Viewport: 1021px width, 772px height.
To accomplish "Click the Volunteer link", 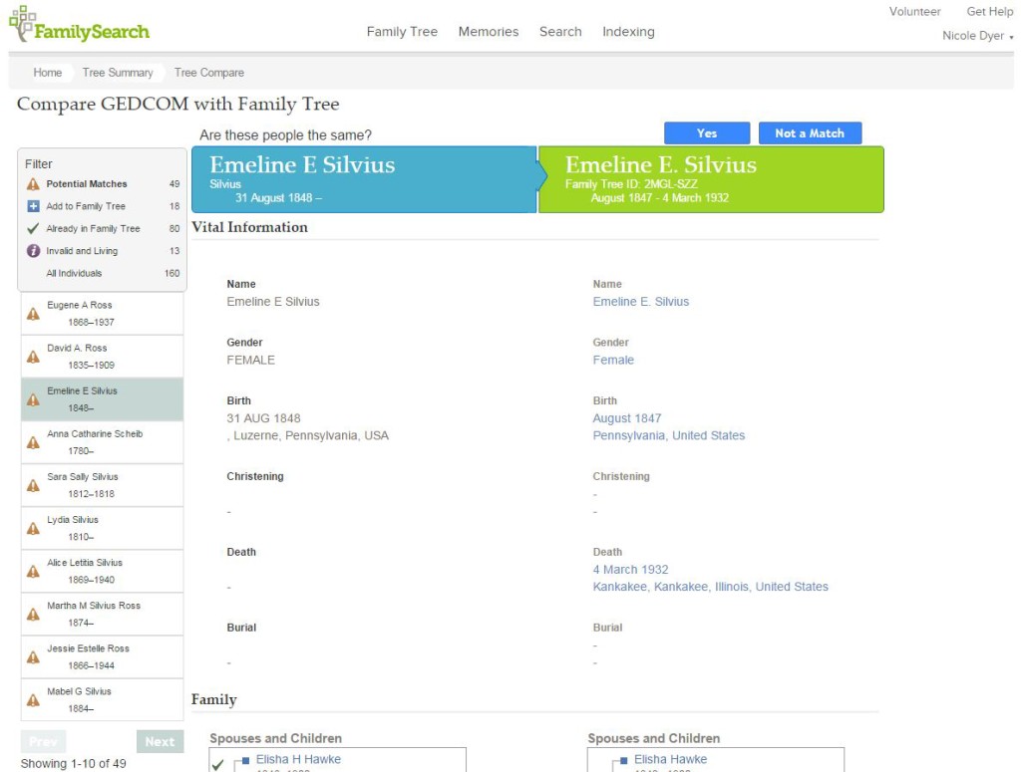I will coord(915,12).
